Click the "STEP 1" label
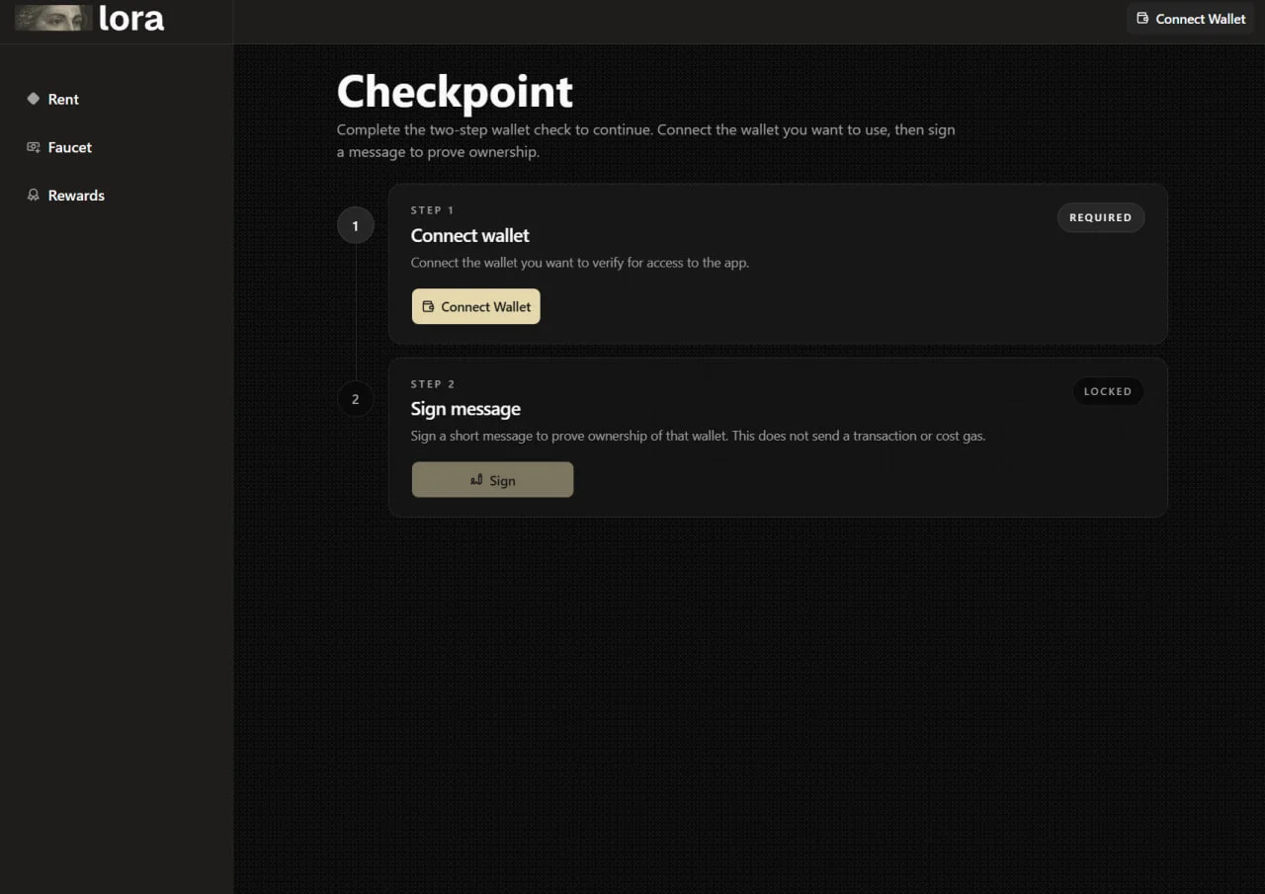Image resolution: width=1265 pixels, height=894 pixels. pyautogui.click(x=433, y=210)
